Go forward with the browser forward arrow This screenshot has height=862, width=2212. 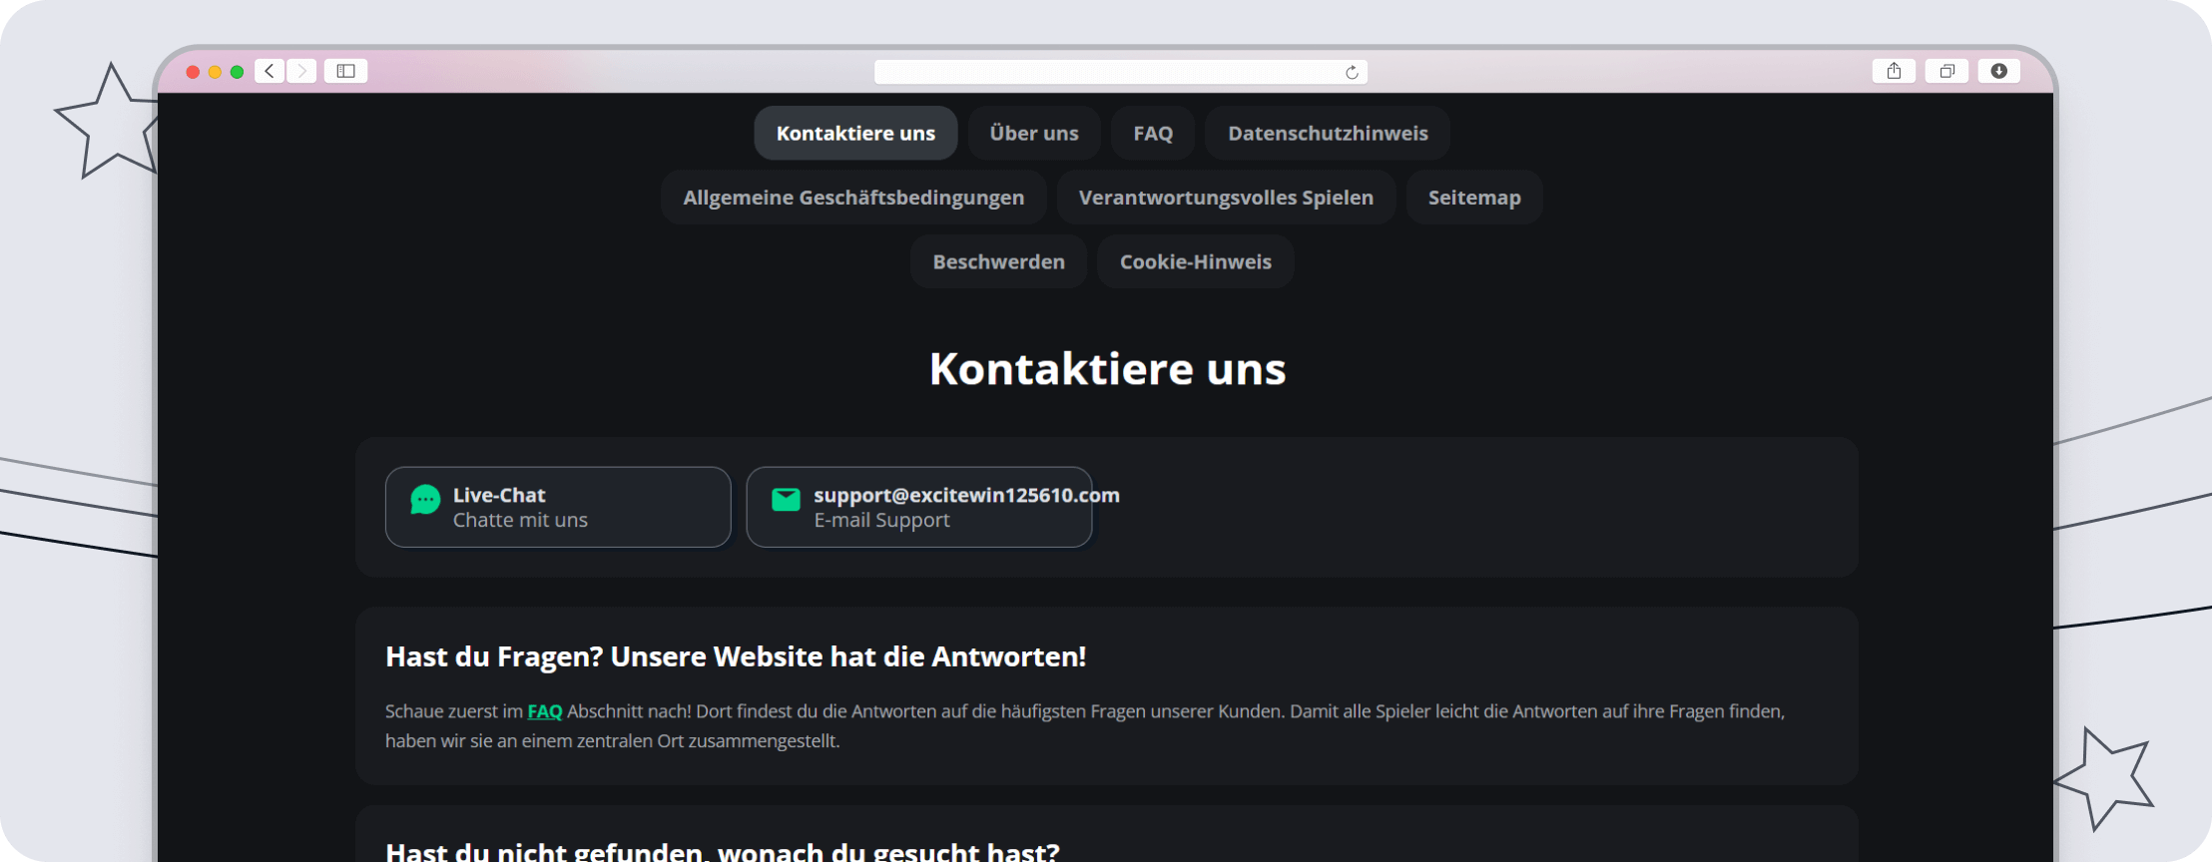tap(301, 71)
